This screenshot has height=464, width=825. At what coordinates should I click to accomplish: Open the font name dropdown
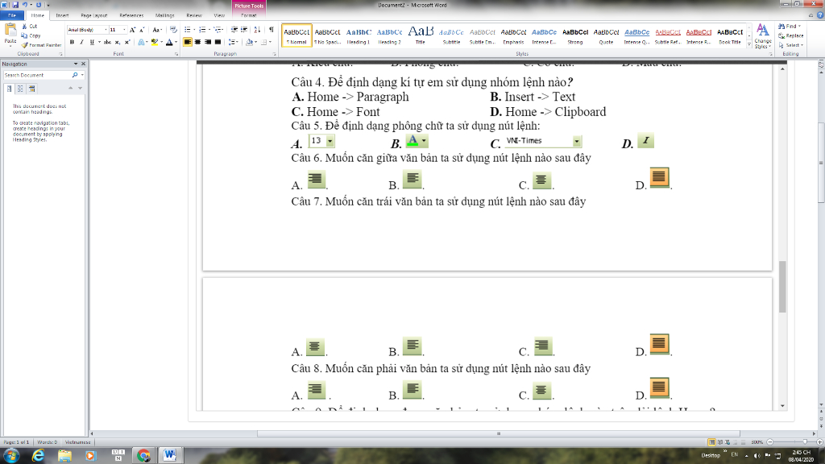(106, 30)
